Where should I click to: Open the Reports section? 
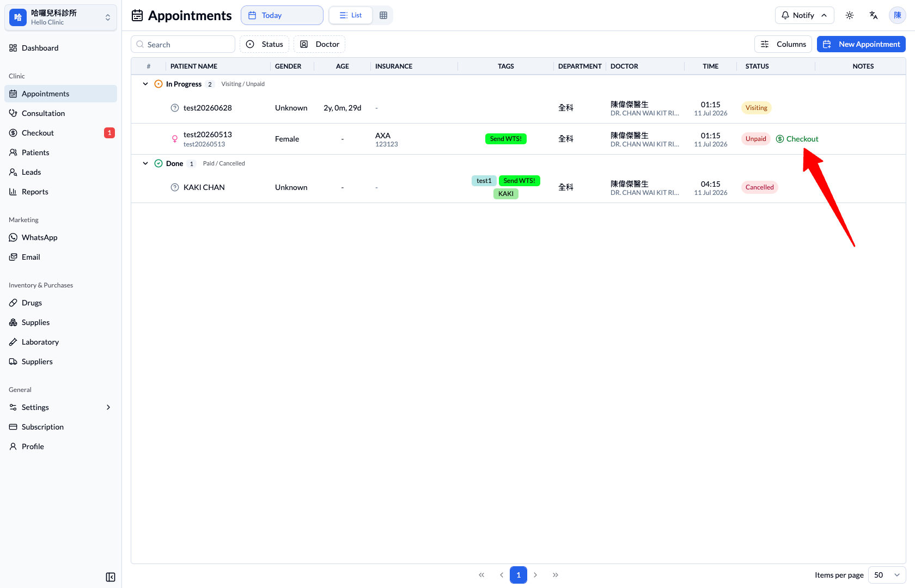click(x=60, y=192)
